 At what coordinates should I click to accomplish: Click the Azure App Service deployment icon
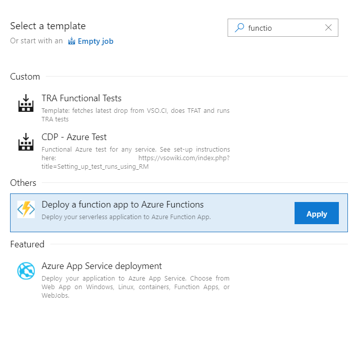(26, 271)
